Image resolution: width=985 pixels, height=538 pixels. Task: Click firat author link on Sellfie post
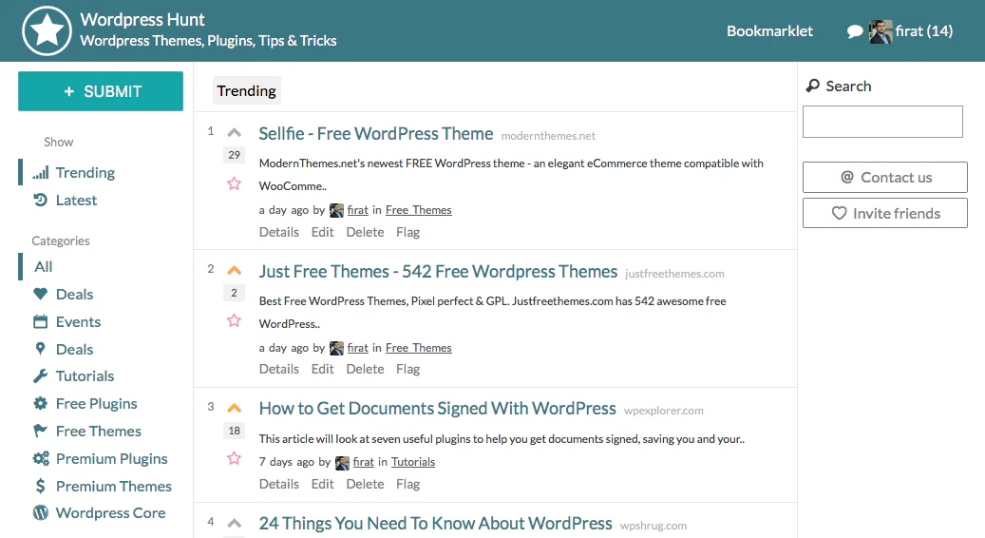click(357, 210)
